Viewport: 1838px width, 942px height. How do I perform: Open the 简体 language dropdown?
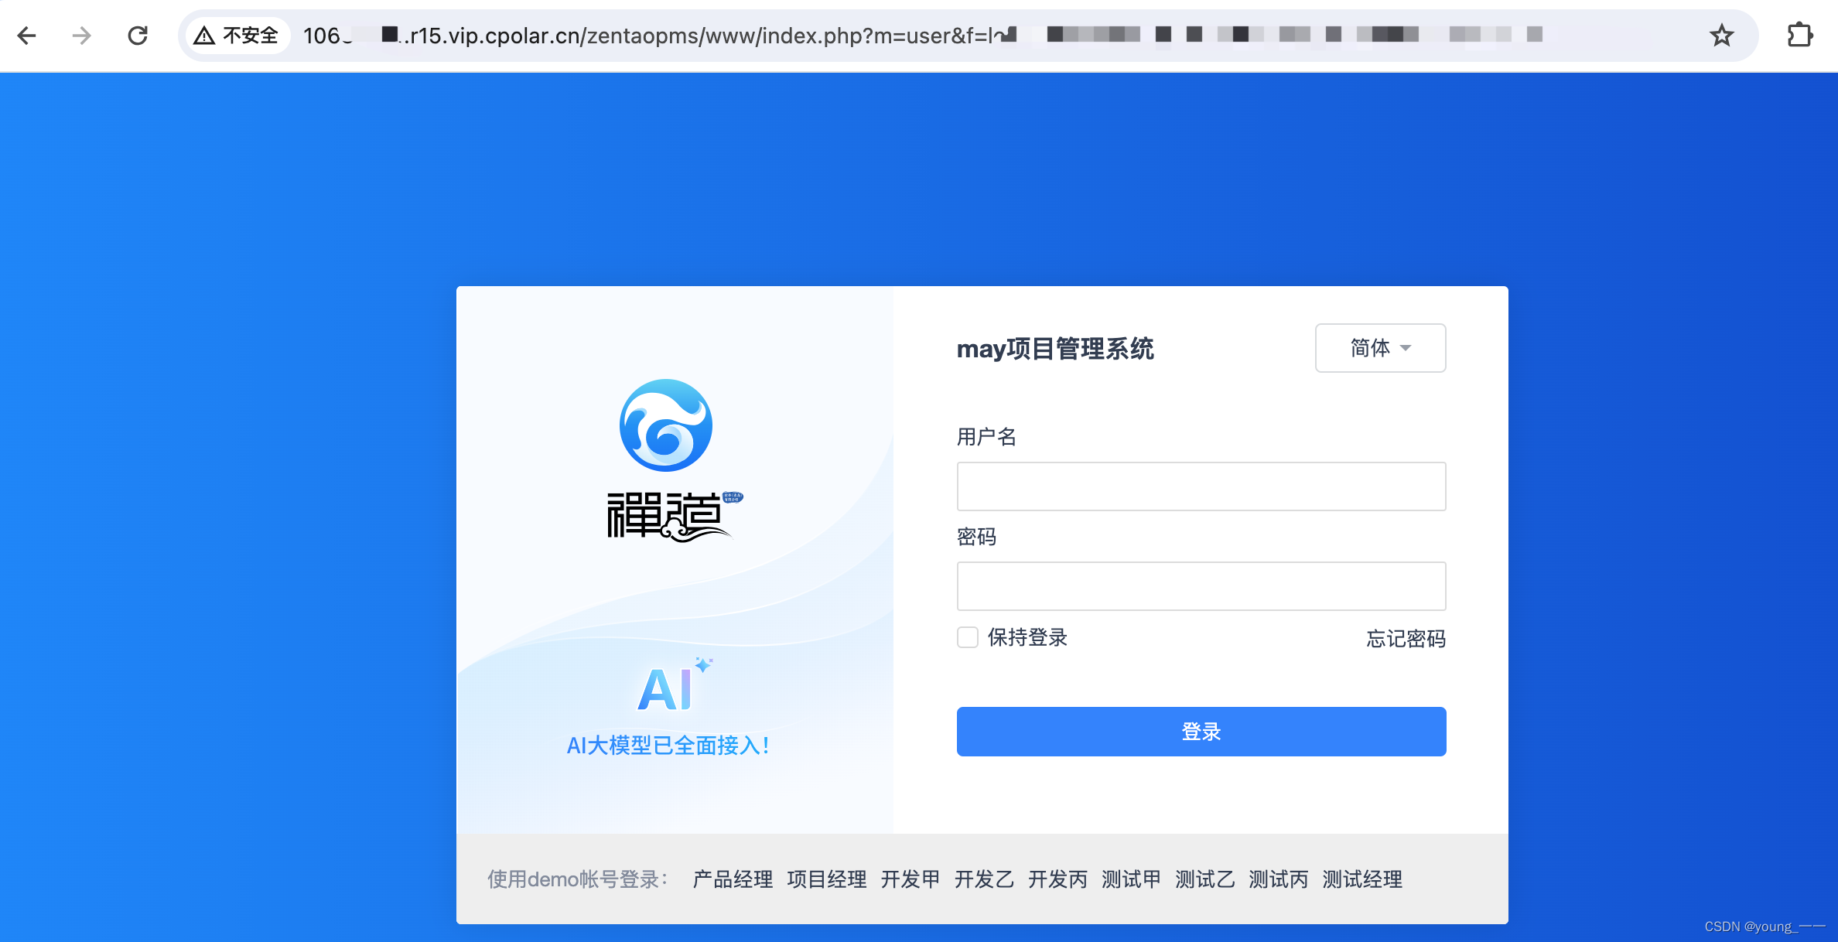coord(1380,348)
